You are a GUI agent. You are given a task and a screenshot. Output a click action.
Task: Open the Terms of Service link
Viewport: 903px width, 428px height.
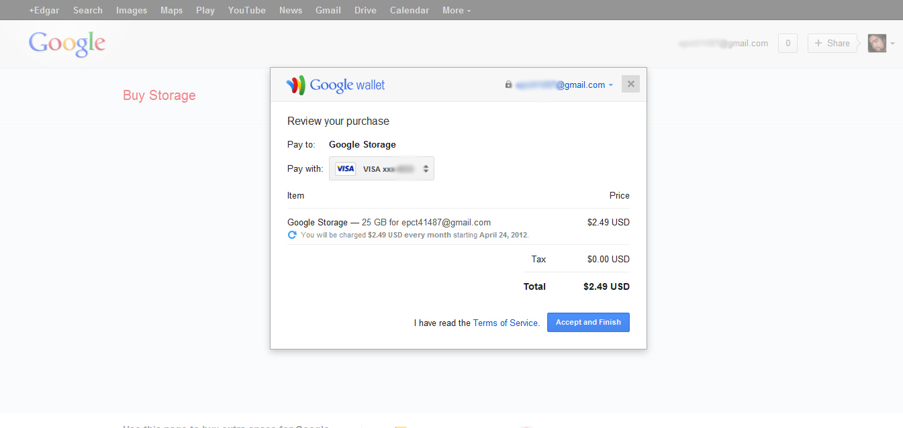pos(505,323)
